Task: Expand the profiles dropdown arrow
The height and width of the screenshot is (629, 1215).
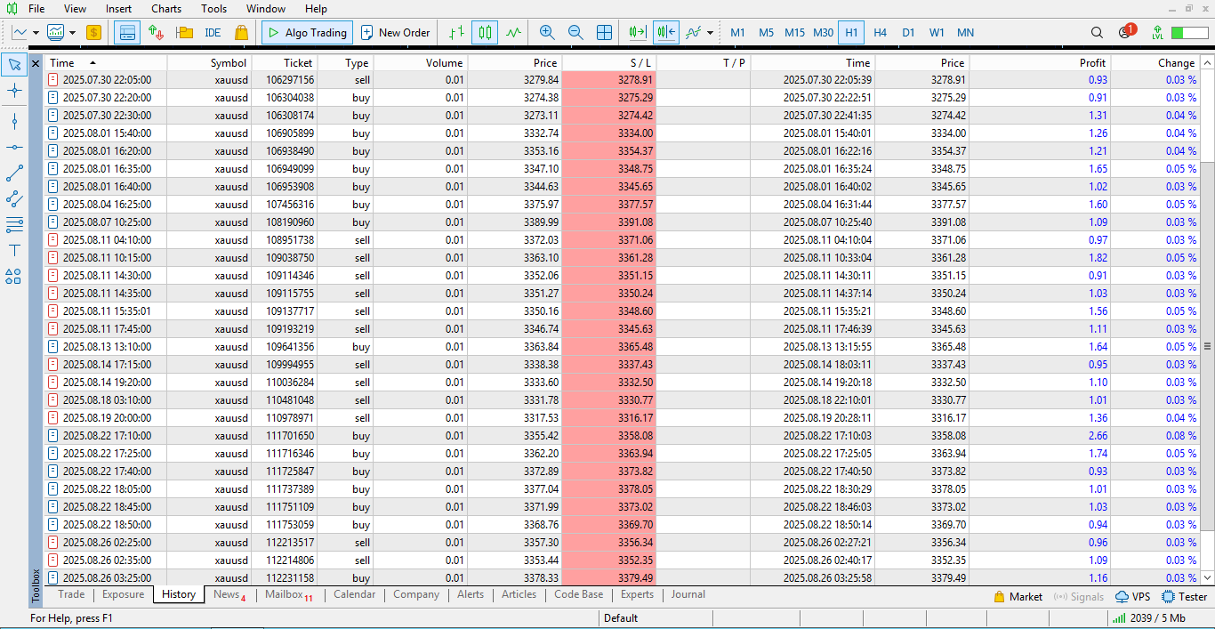Action: (72, 33)
